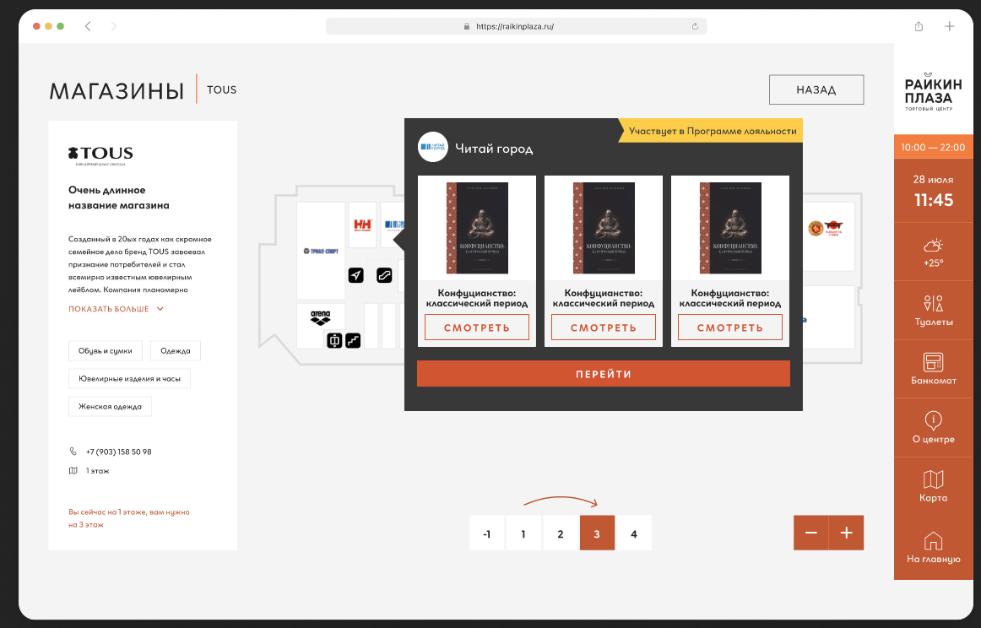
Task: Open a new browser tab with plus icon
Action: 949,26
